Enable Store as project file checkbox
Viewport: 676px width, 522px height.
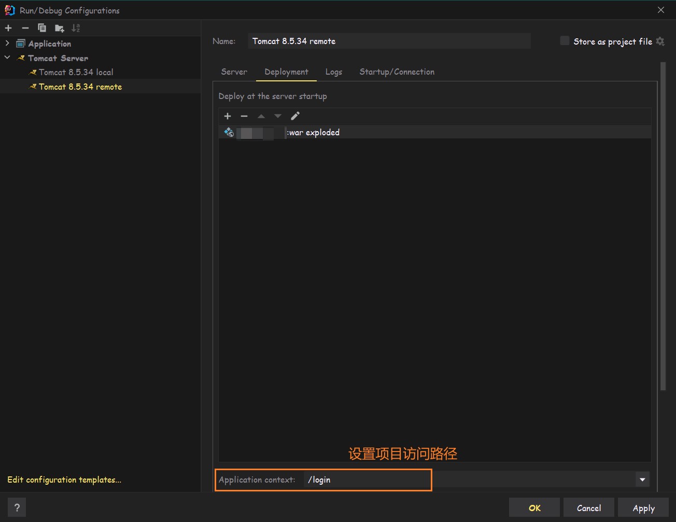point(565,41)
